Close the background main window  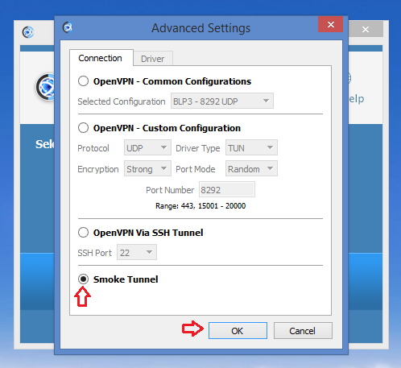(366, 29)
